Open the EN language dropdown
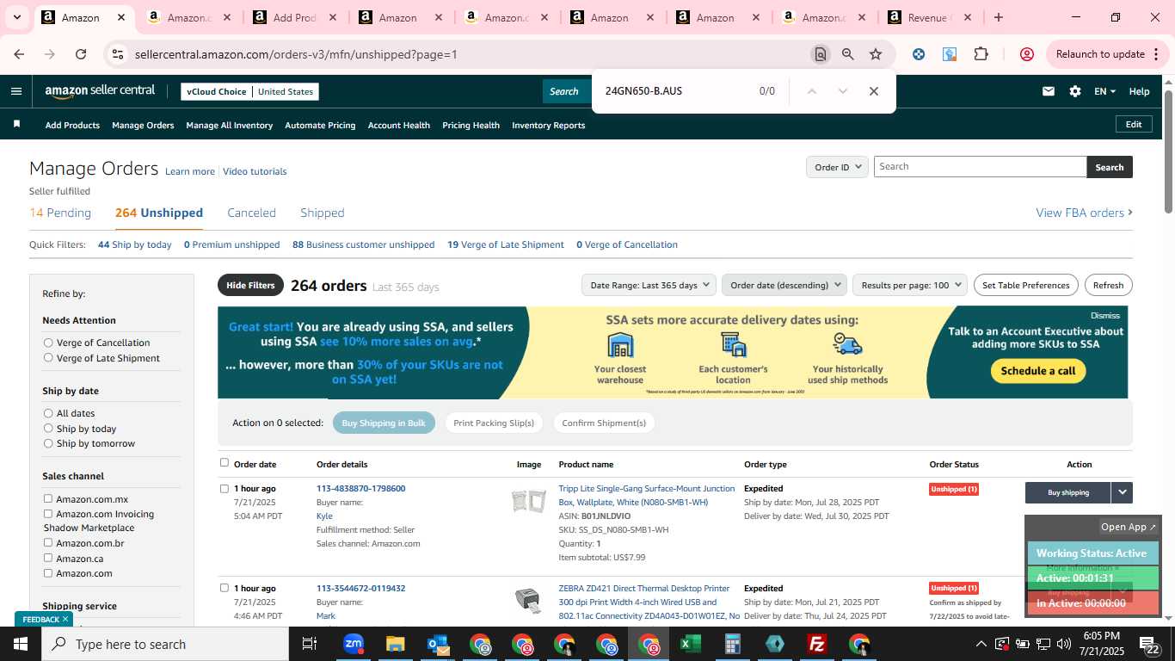Viewport: 1175px width, 661px height. [x=1104, y=91]
